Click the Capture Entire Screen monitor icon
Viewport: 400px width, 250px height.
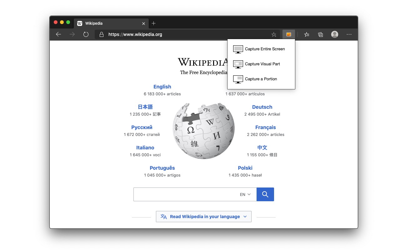tap(238, 49)
